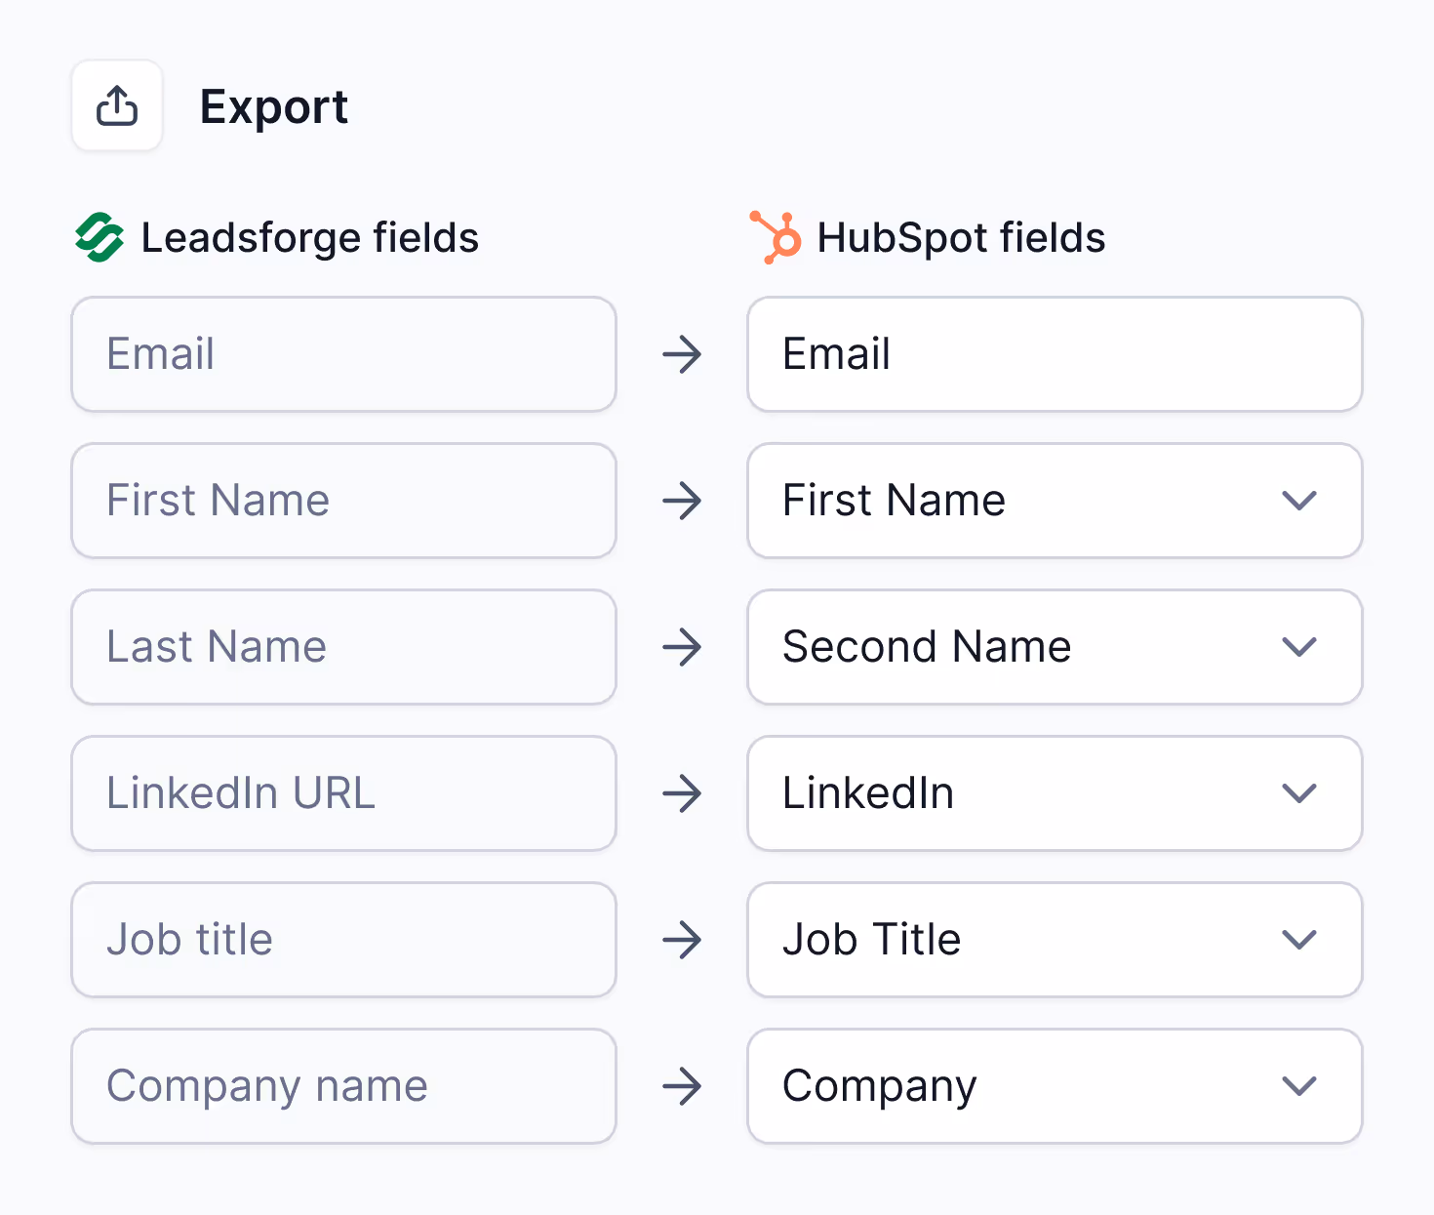Expand the Company dropdown chevron
This screenshot has width=1434, height=1215.
point(1299,1086)
